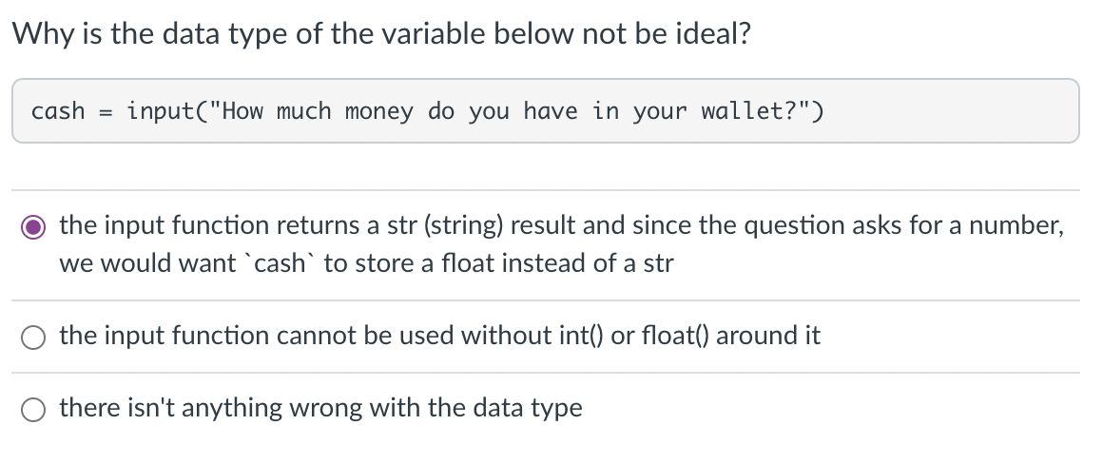Click the label "there isn't anything wrong with the data type"
The height and width of the screenshot is (464, 1103).
tap(320, 408)
